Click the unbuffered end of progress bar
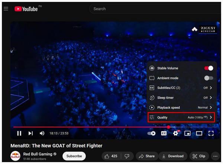The image size is (223, 164). click(196, 127)
